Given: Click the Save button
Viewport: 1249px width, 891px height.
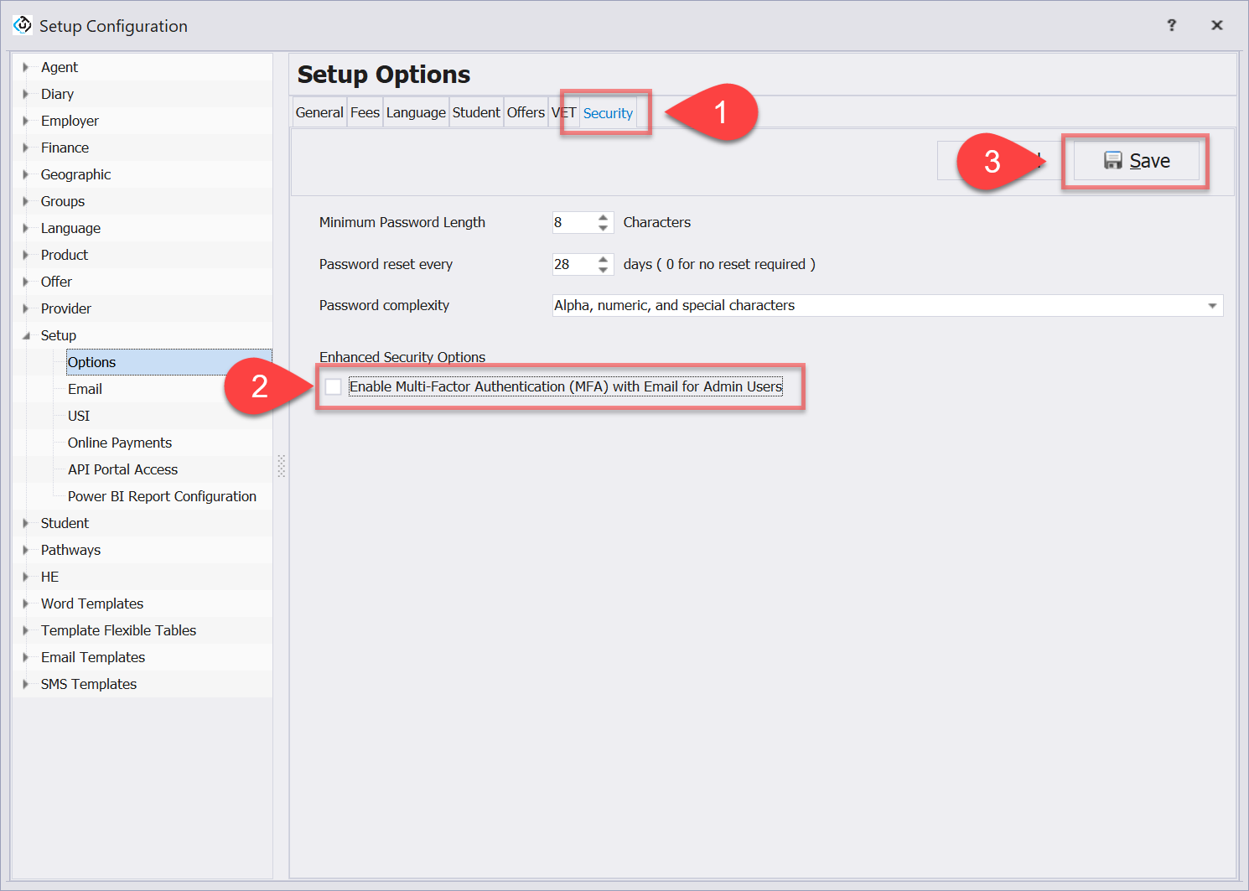Looking at the screenshot, I should pyautogui.click(x=1137, y=161).
